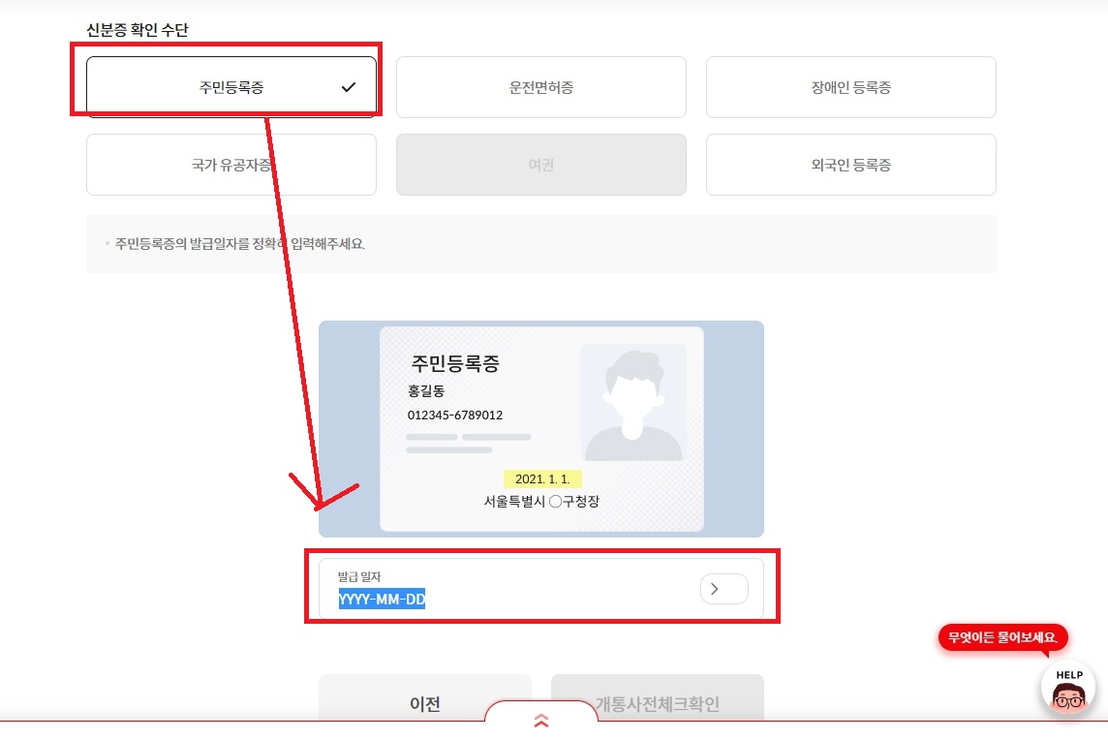Click the 무엇이든 물어보세요 speech bubble
Screen dimensions: 1108x740
click(x=1002, y=637)
